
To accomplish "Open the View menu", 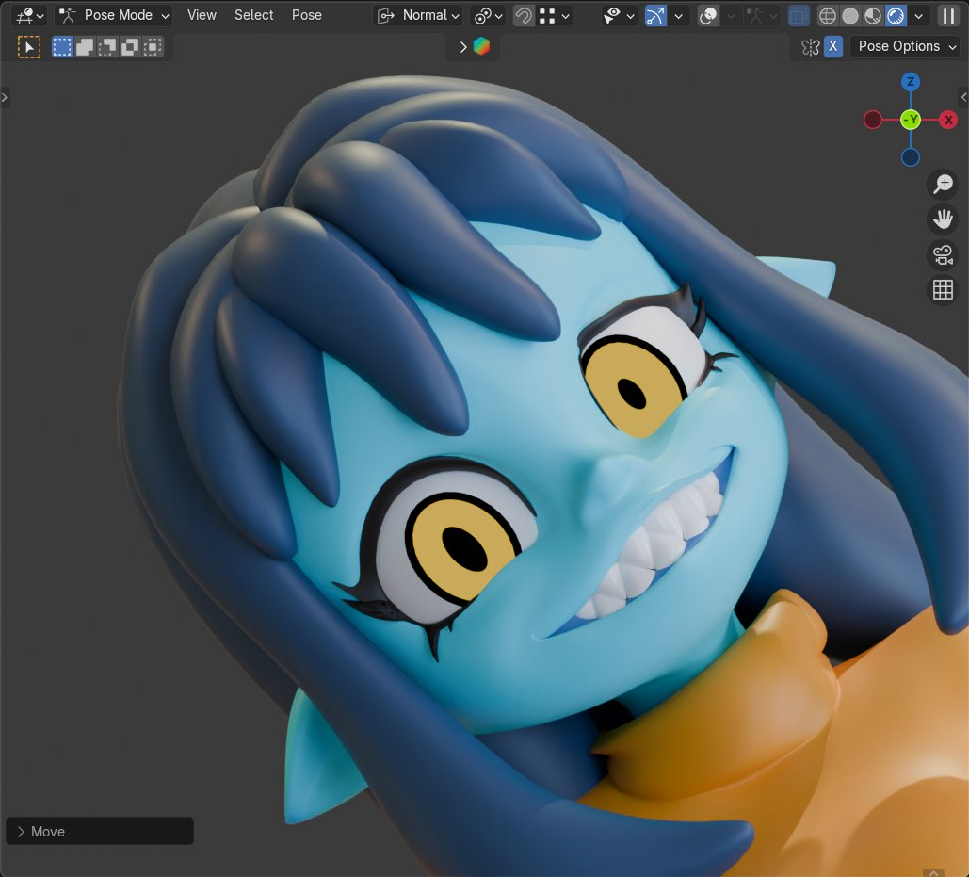I will (x=202, y=15).
